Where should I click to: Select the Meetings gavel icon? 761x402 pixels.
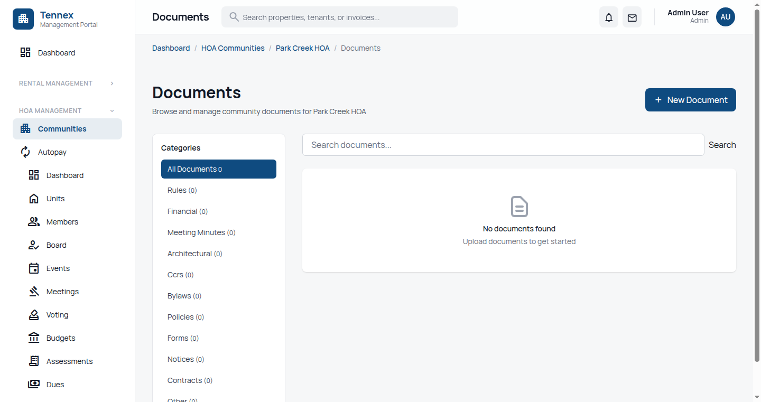(x=34, y=291)
